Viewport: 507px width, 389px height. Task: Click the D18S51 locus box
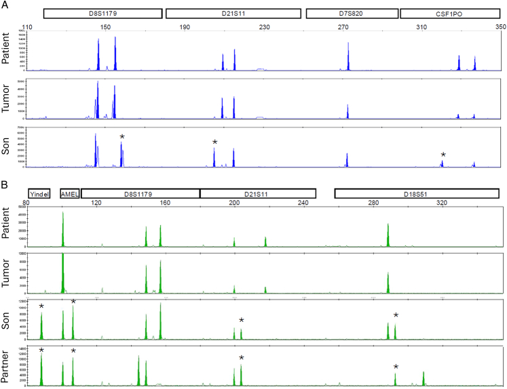click(417, 194)
